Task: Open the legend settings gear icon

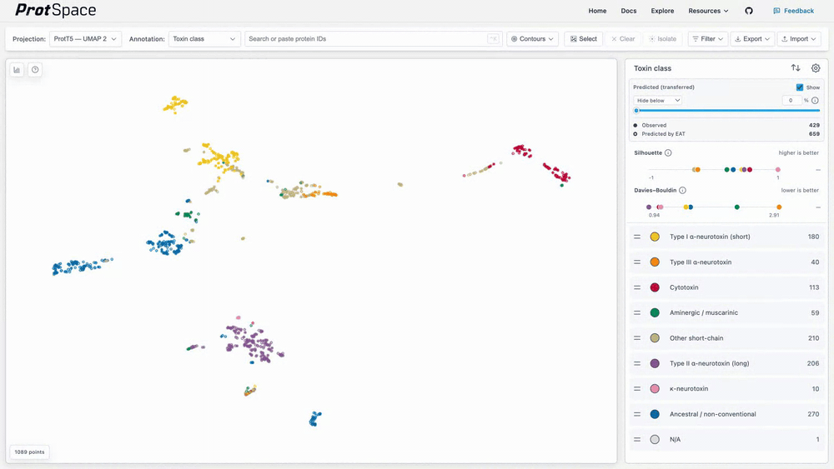Action: click(816, 68)
